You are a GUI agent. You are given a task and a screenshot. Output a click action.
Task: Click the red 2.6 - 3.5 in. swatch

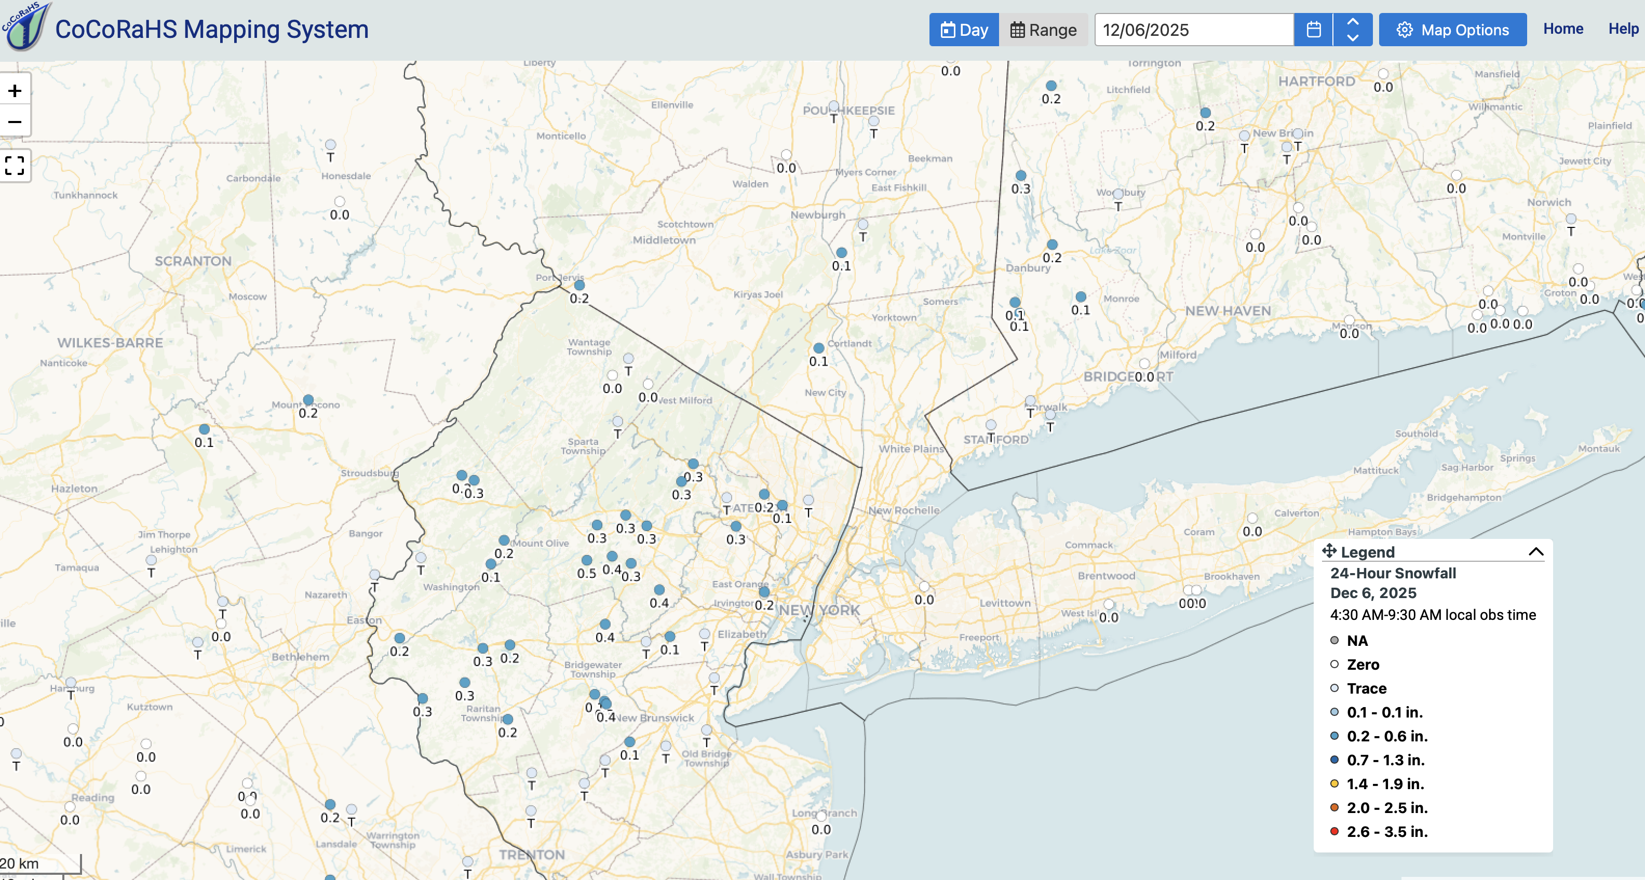point(1334,831)
